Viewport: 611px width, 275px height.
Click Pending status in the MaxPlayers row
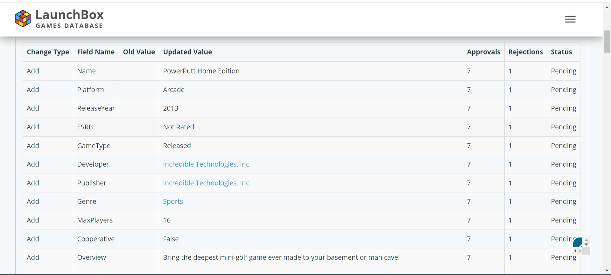pos(564,220)
